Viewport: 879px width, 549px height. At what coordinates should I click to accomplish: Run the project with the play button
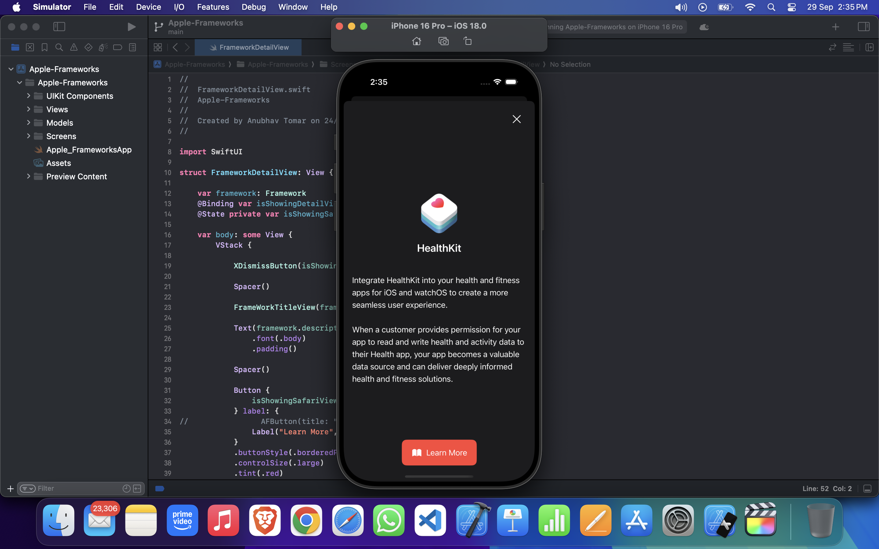(132, 27)
